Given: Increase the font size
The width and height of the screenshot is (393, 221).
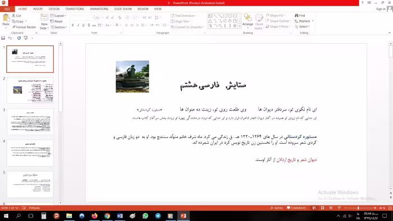Looking at the screenshot, I should 107,17.
